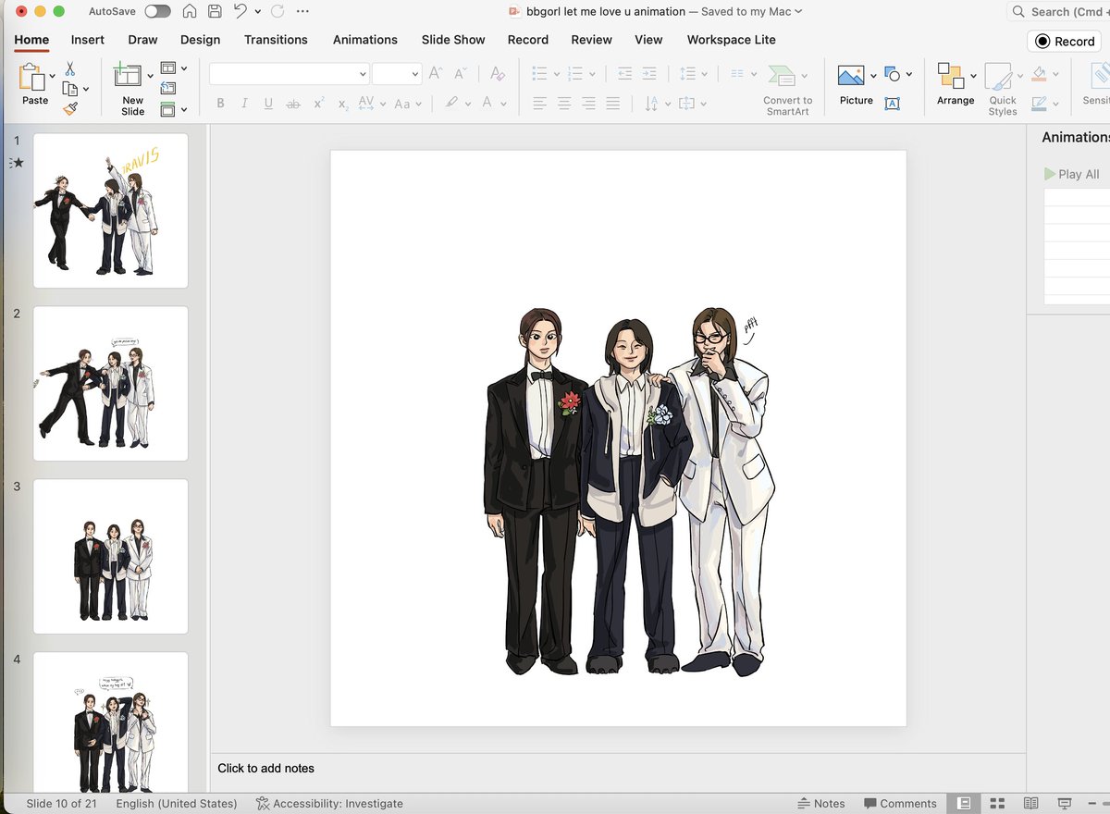This screenshot has width=1110, height=814.
Task: Open the Animations tab
Action: tap(364, 40)
